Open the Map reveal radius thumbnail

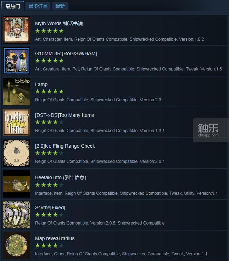point(17,245)
